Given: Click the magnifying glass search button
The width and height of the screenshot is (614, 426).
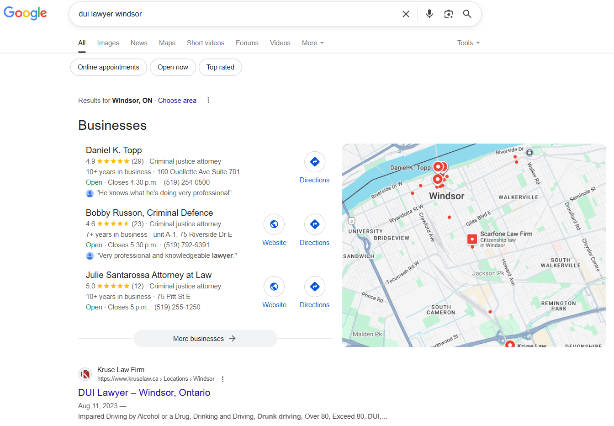Looking at the screenshot, I should click(467, 14).
